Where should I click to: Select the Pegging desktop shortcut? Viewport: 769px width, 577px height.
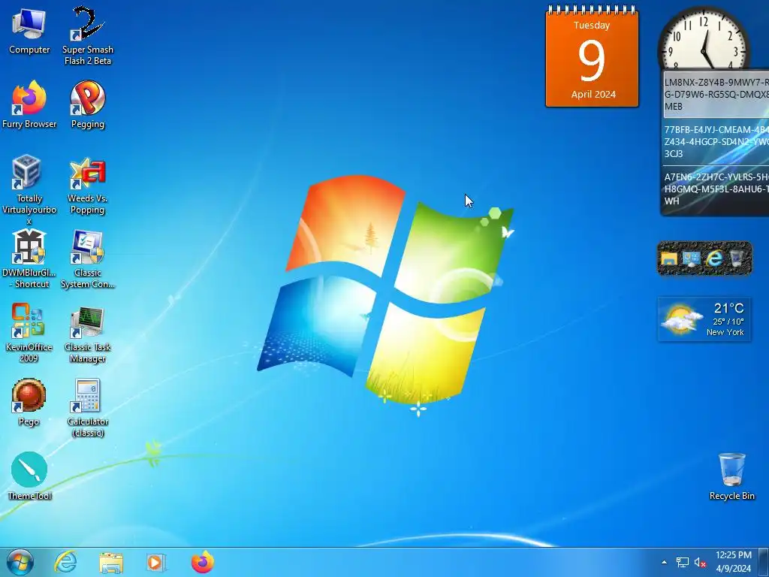88,104
